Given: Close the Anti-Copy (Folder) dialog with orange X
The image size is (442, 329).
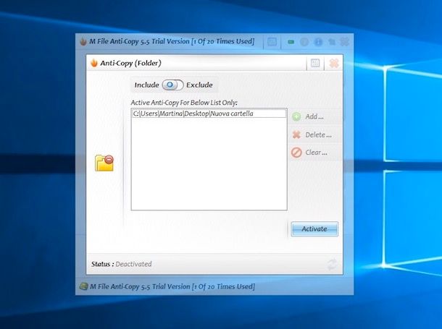Looking at the screenshot, I should tap(334, 63).
